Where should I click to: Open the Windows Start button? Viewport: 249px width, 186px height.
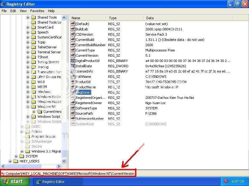[15, 181]
